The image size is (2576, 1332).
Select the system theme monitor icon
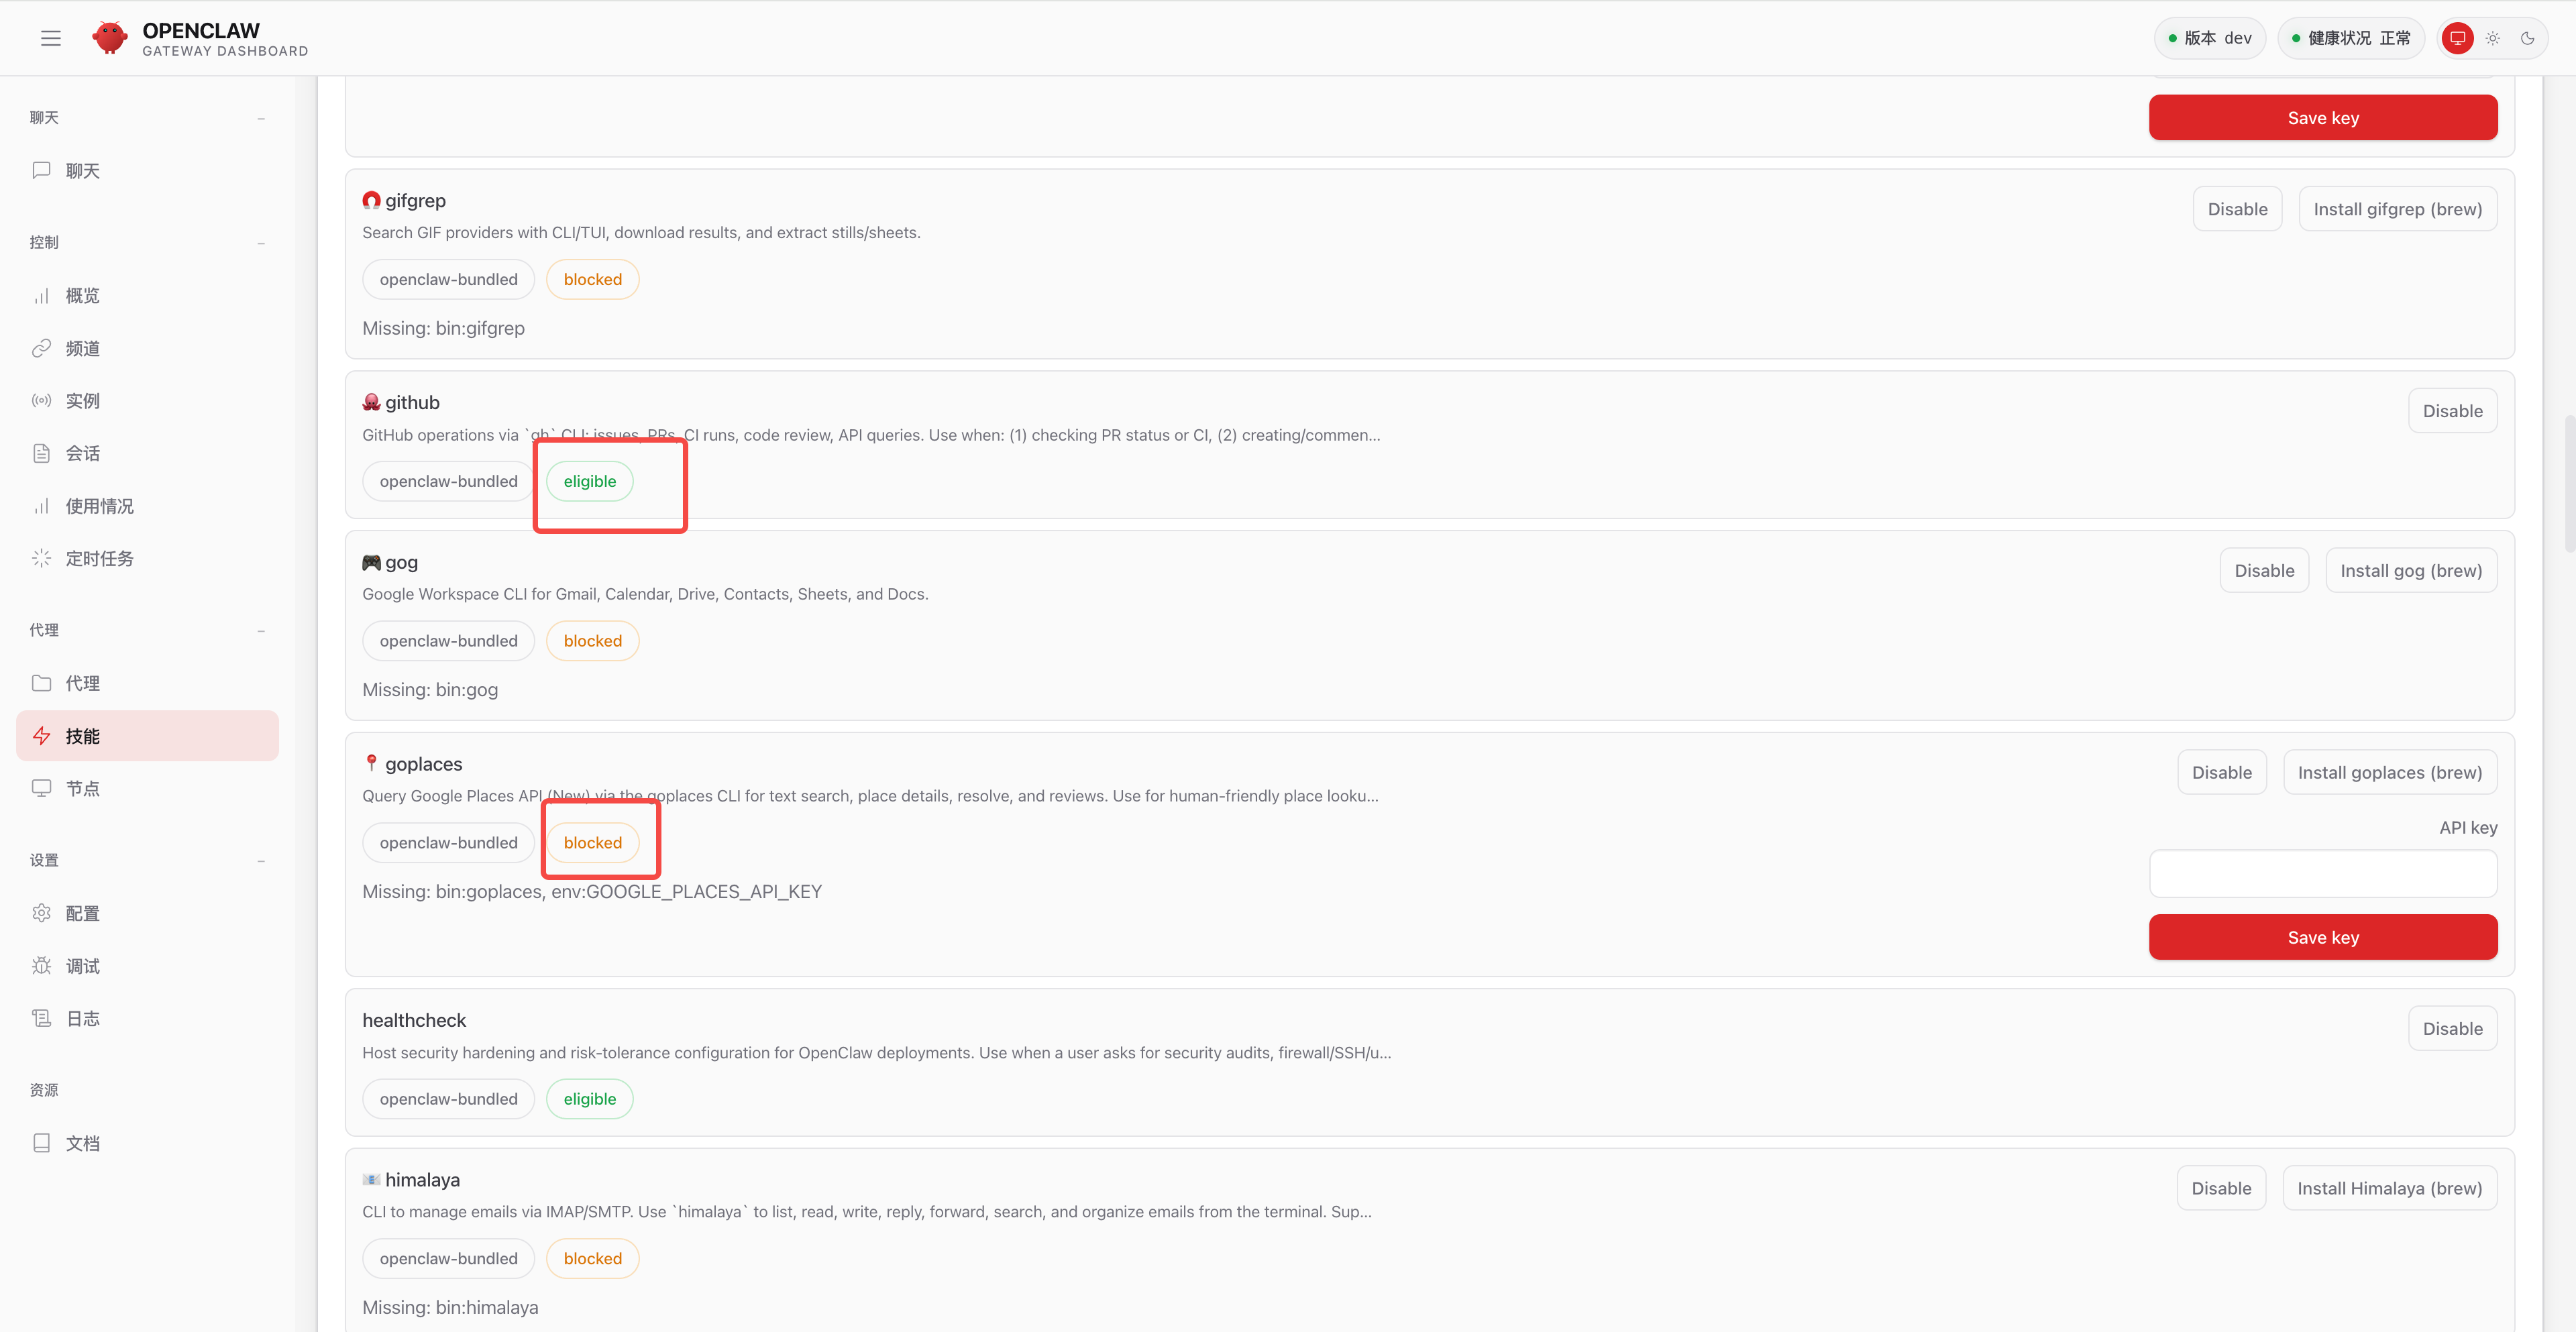click(x=2457, y=38)
